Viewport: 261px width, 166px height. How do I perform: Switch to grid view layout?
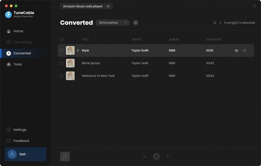click(x=135, y=23)
